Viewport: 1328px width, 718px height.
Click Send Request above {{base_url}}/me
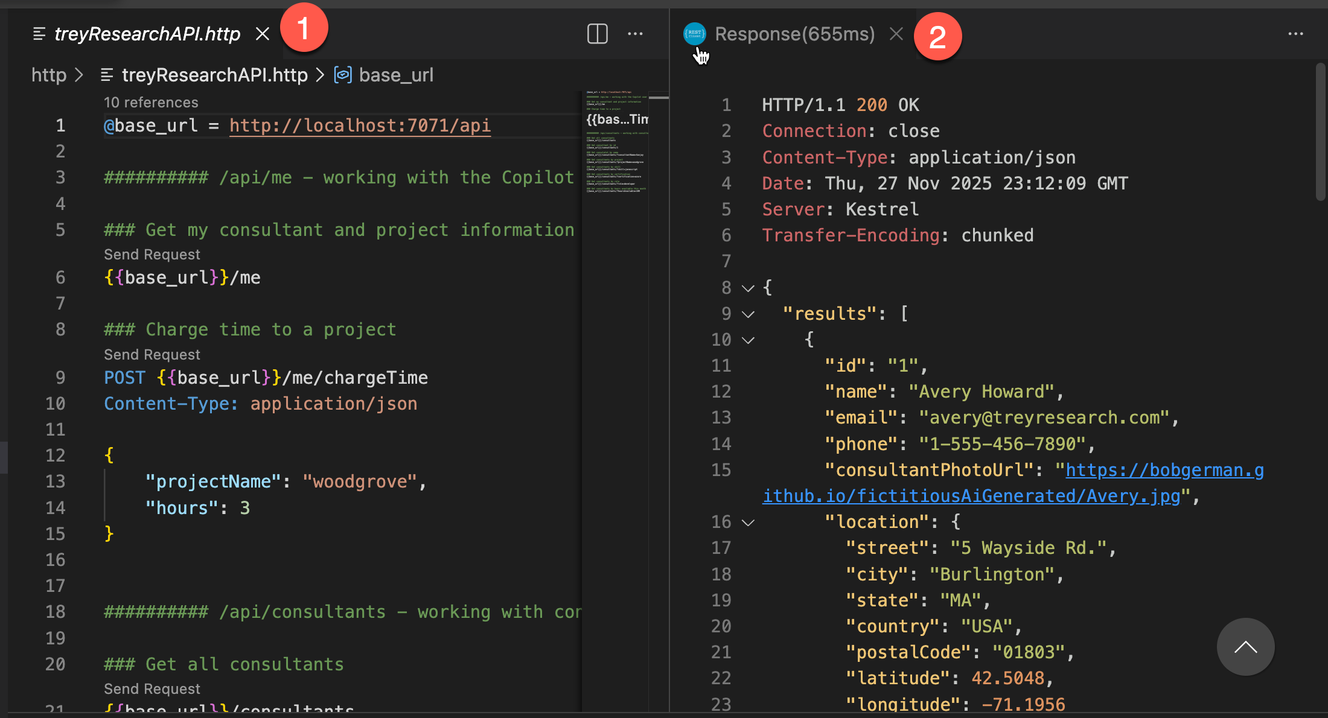(152, 254)
